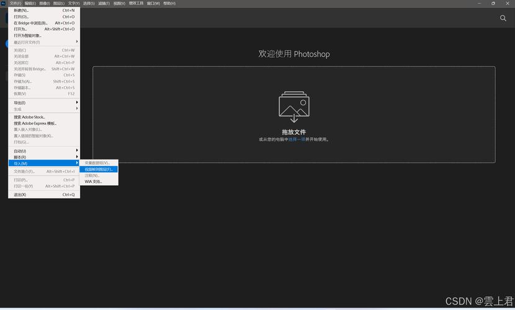The width and height of the screenshot is (515, 310).
Task: Click the 打印(P) Ctrl+P menu item
Action: tap(44, 180)
